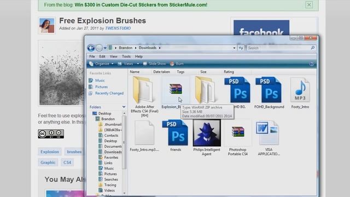Viewport: 350px width, 197px height.
Task: Open the View menu
Action: click(x=113, y=56)
